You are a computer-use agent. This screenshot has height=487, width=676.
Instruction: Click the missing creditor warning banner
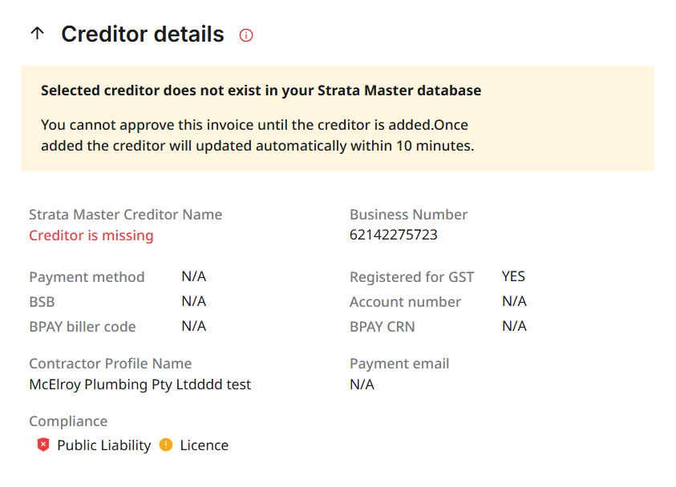click(x=338, y=118)
